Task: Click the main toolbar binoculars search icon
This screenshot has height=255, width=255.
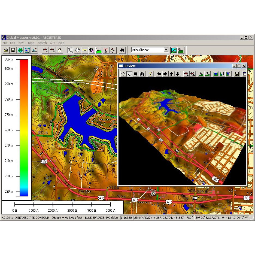Action: (122, 50)
